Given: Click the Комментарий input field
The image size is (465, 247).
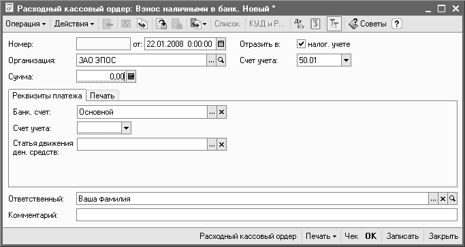Looking at the screenshot, I should [267, 215].
